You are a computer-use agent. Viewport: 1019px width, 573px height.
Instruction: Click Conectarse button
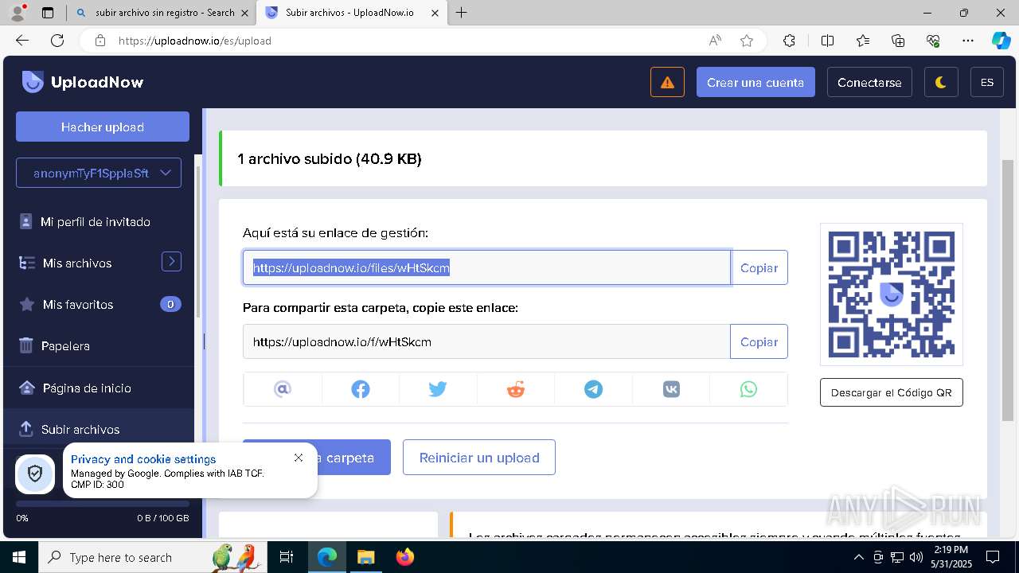[869, 82]
